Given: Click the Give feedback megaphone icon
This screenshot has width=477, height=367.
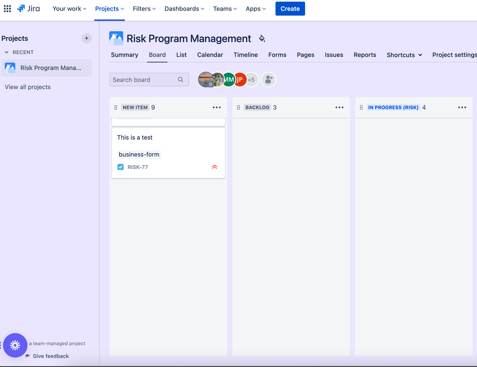Looking at the screenshot, I should coord(28,356).
